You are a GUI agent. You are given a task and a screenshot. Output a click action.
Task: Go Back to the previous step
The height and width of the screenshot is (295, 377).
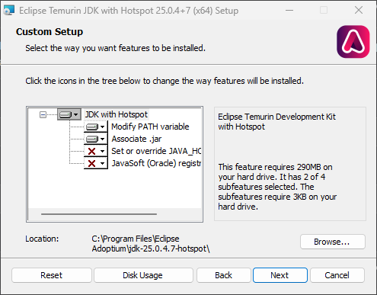[x=224, y=275]
